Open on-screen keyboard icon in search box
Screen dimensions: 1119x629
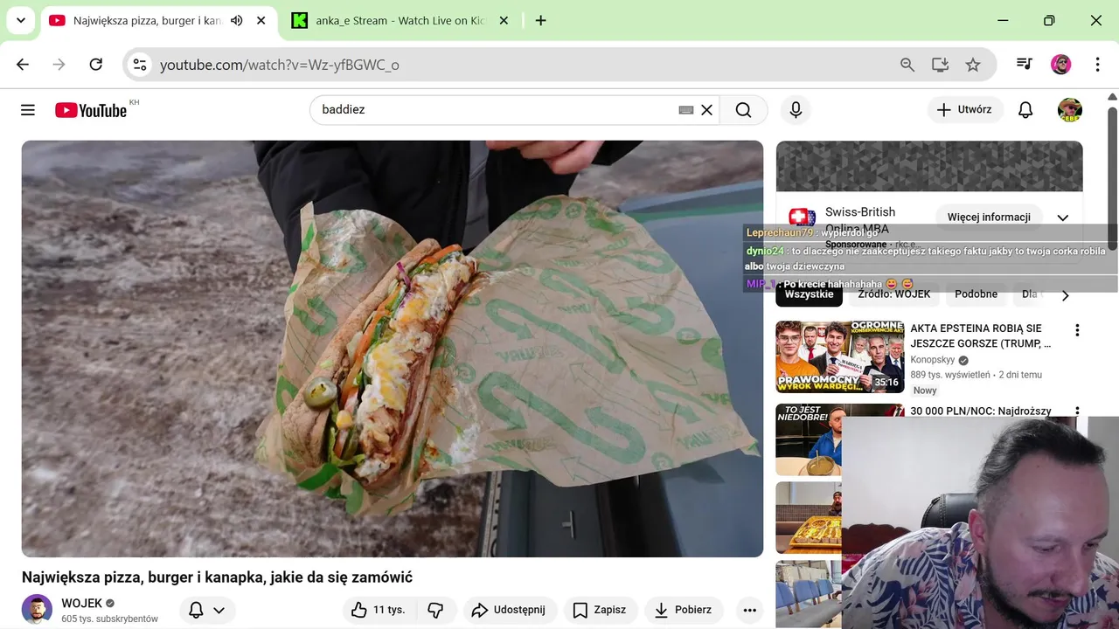pyautogui.click(x=685, y=110)
